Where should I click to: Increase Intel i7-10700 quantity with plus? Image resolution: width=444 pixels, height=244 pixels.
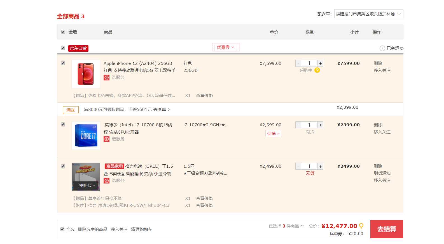[320, 125]
